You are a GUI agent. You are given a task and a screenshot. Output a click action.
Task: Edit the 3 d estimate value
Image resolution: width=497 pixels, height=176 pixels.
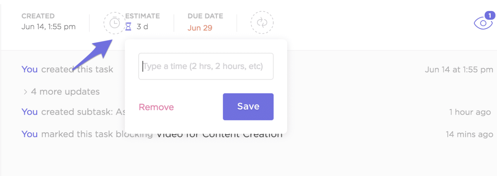[142, 27]
